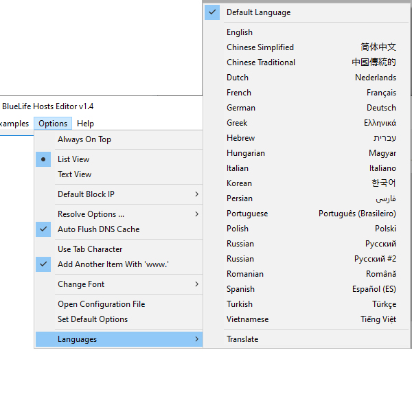Select Chinese Simplified language
Screen dimensions: 412x412
[x=307, y=47]
